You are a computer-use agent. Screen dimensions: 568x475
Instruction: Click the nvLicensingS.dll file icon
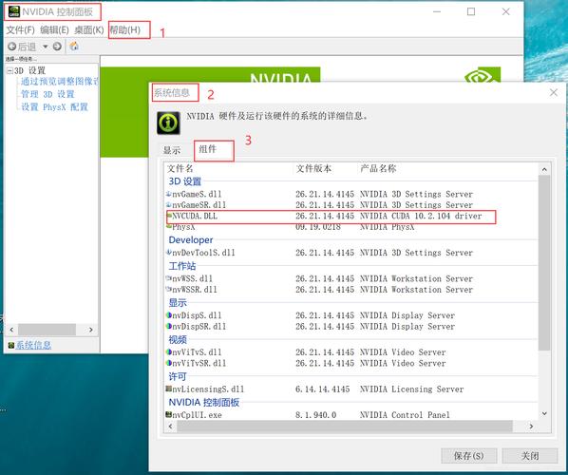point(168,389)
